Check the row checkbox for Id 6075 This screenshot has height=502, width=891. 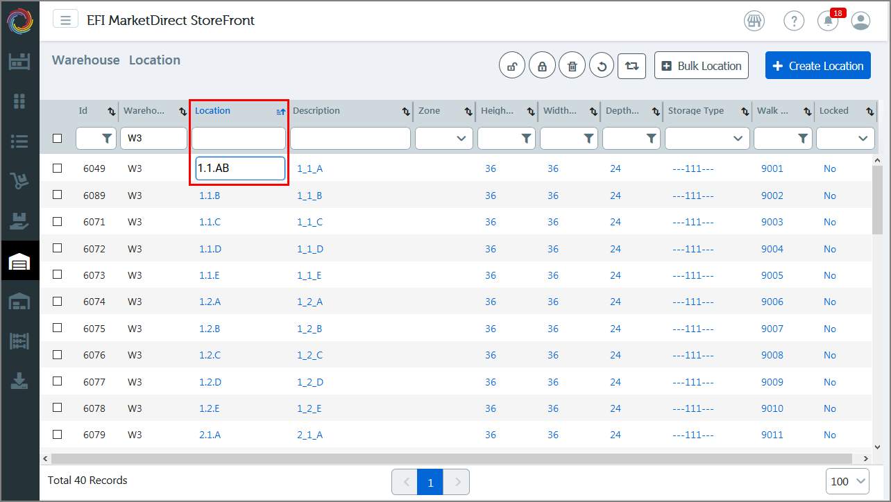58,328
